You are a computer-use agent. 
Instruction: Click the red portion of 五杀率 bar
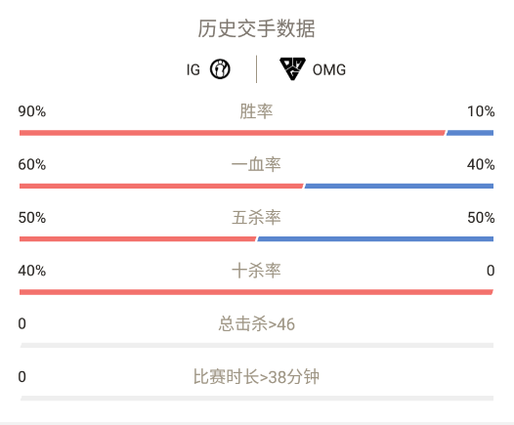click(x=138, y=238)
